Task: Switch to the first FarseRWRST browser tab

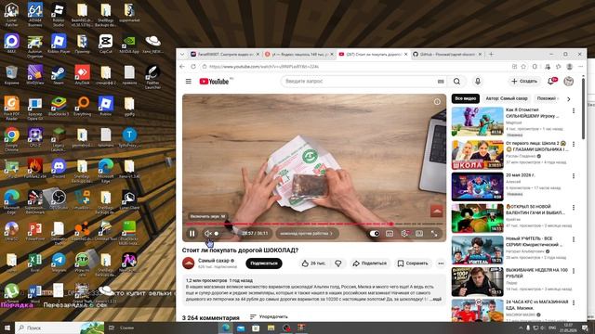Action: click(x=225, y=54)
